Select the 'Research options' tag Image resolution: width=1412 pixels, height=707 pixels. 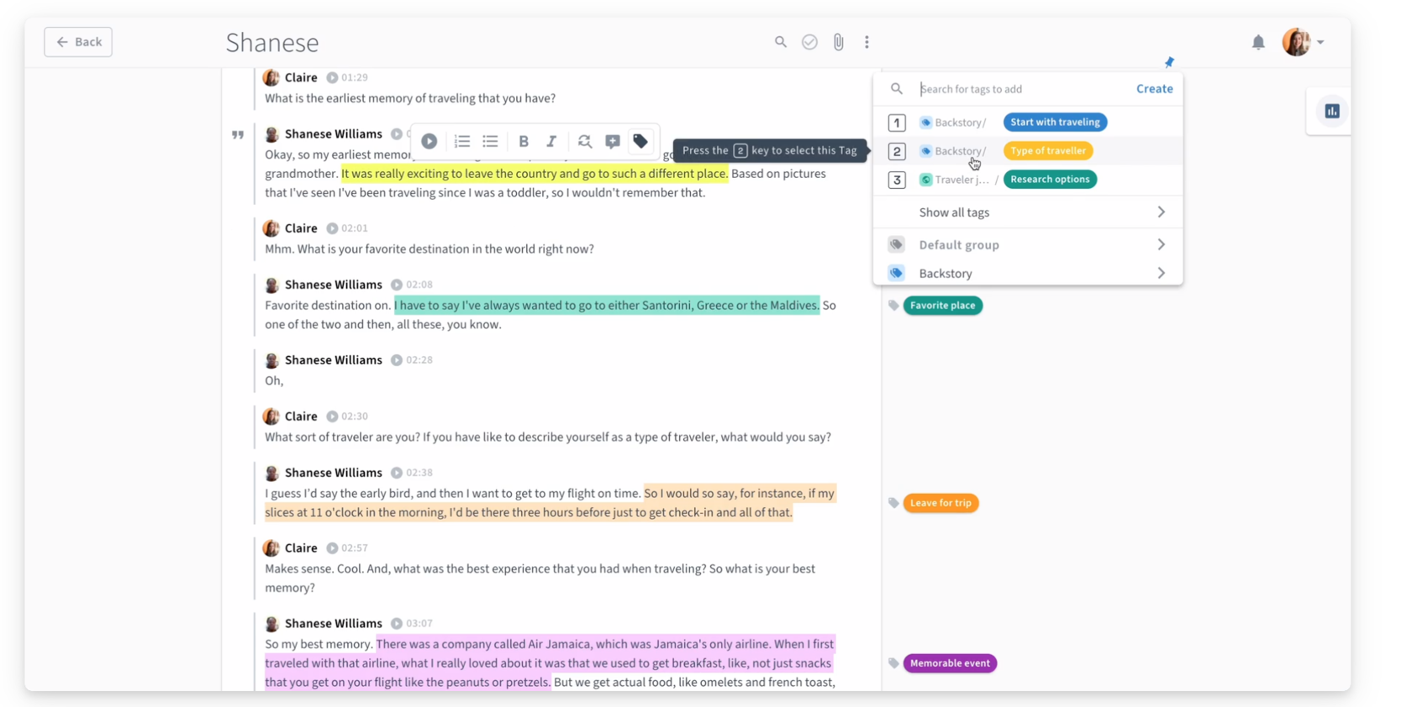1050,179
